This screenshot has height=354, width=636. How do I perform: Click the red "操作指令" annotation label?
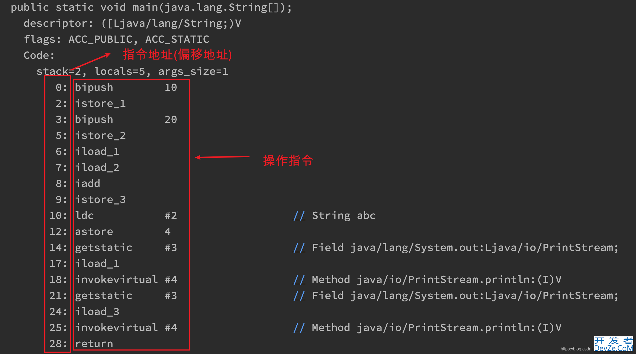288,160
